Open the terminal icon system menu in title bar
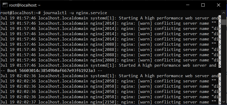This screenshot has height=105, width=227. (x=5, y=5)
